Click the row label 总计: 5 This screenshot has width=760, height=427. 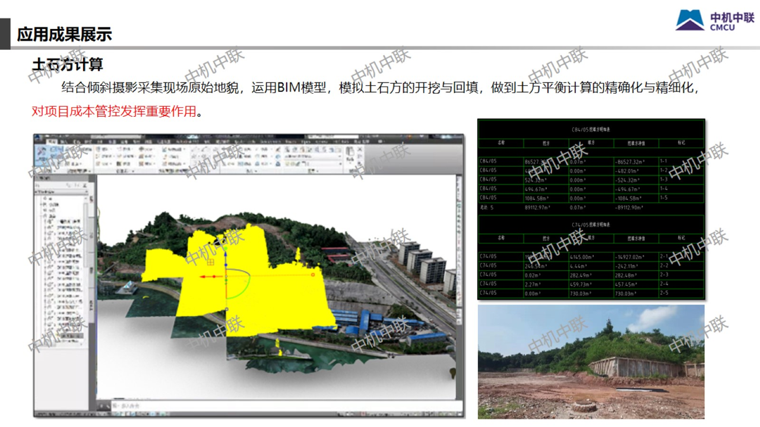(487, 208)
